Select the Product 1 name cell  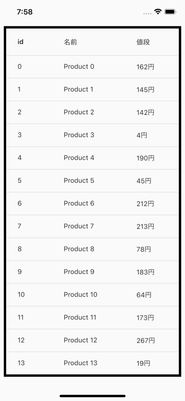point(79,90)
